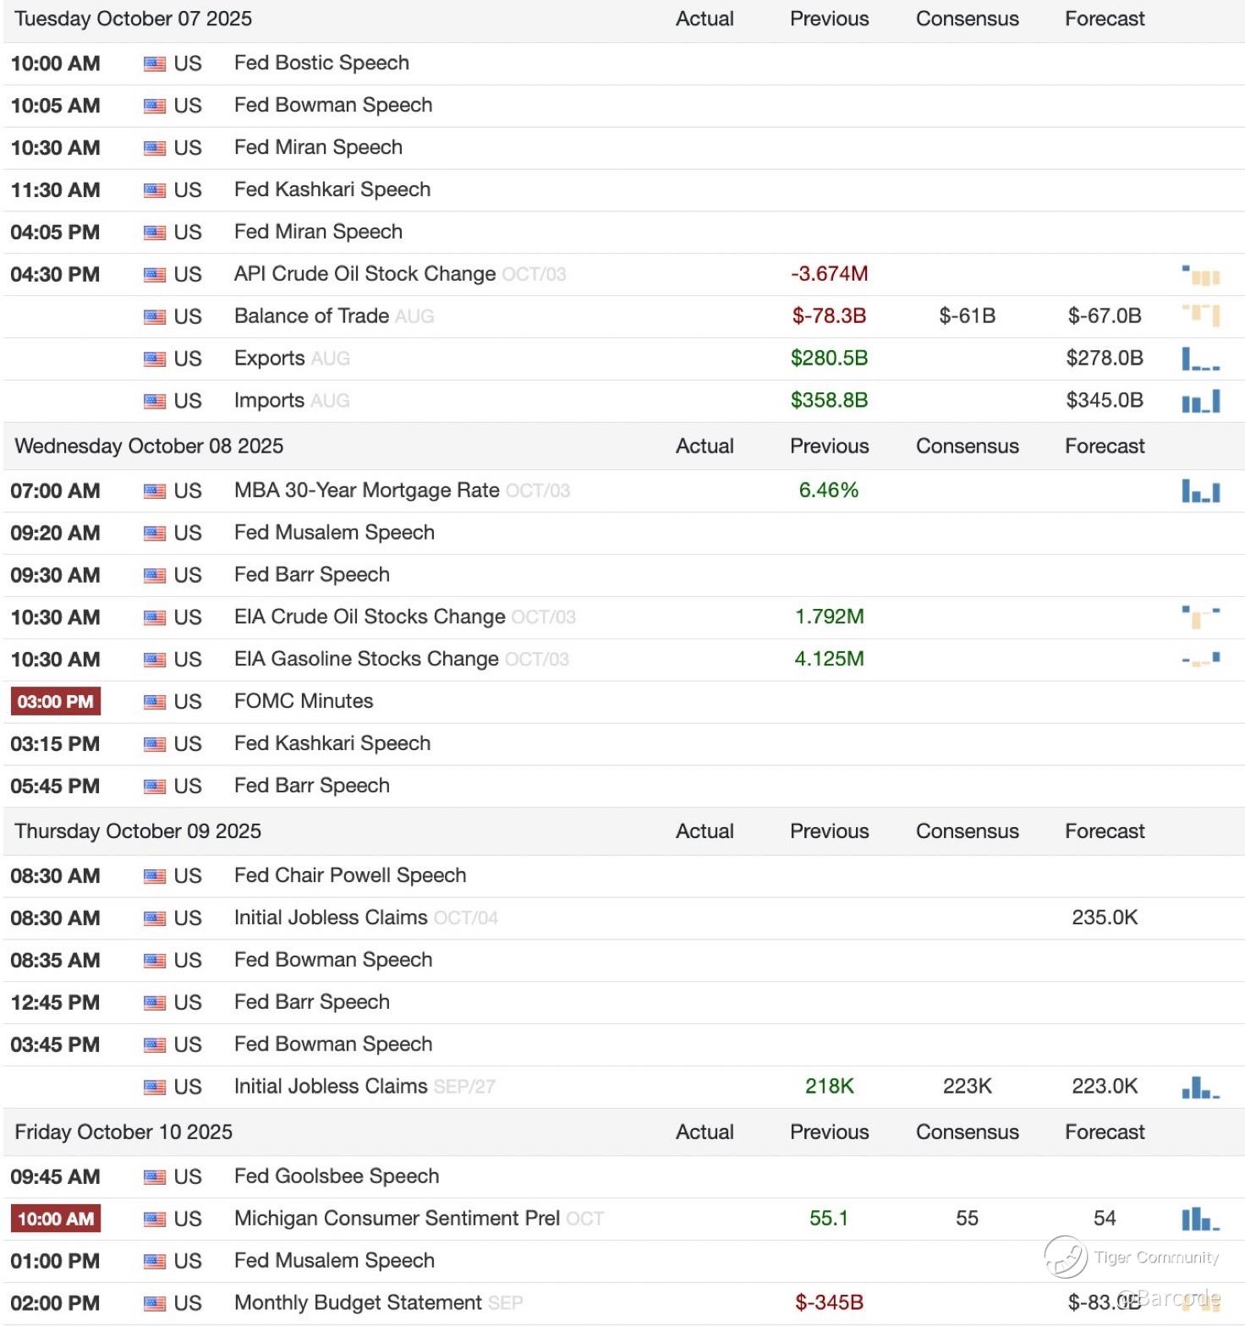1245x1326 pixels.
Task: View the Exports AUG history chart icon
Action: pyautogui.click(x=1200, y=359)
